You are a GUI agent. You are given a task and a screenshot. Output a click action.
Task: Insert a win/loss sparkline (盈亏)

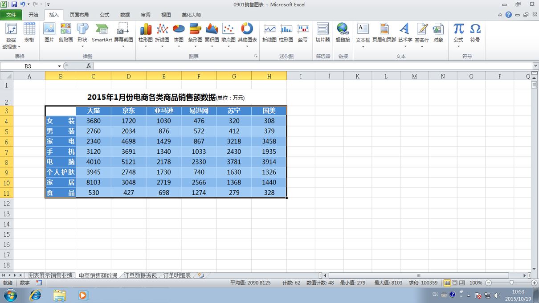click(x=303, y=33)
